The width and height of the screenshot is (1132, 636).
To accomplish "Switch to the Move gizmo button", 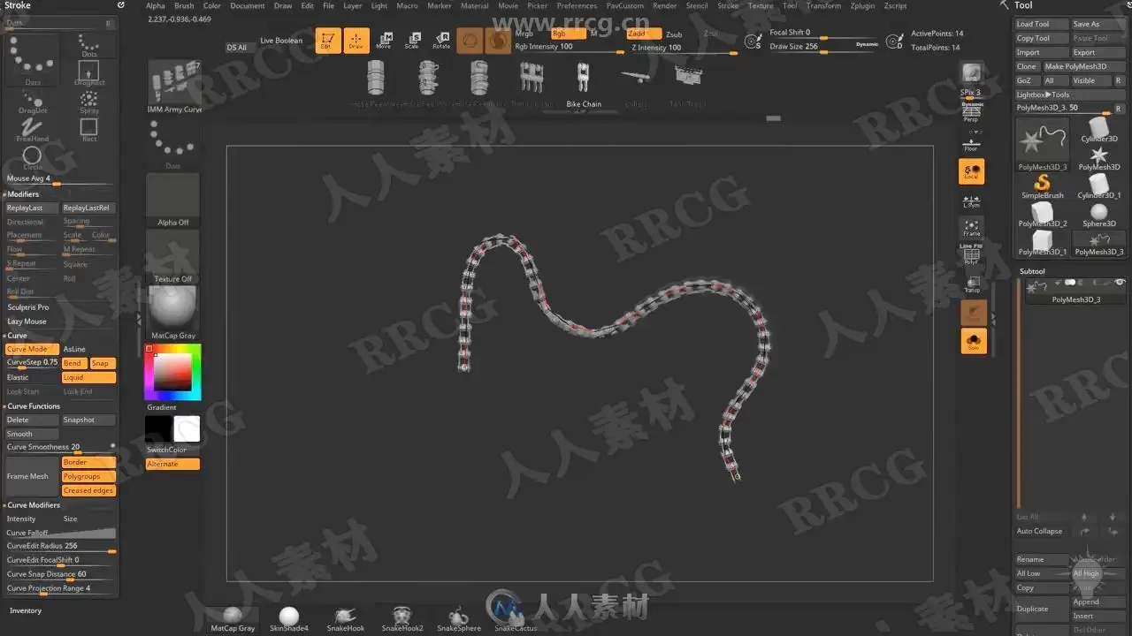I will click(384, 41).
